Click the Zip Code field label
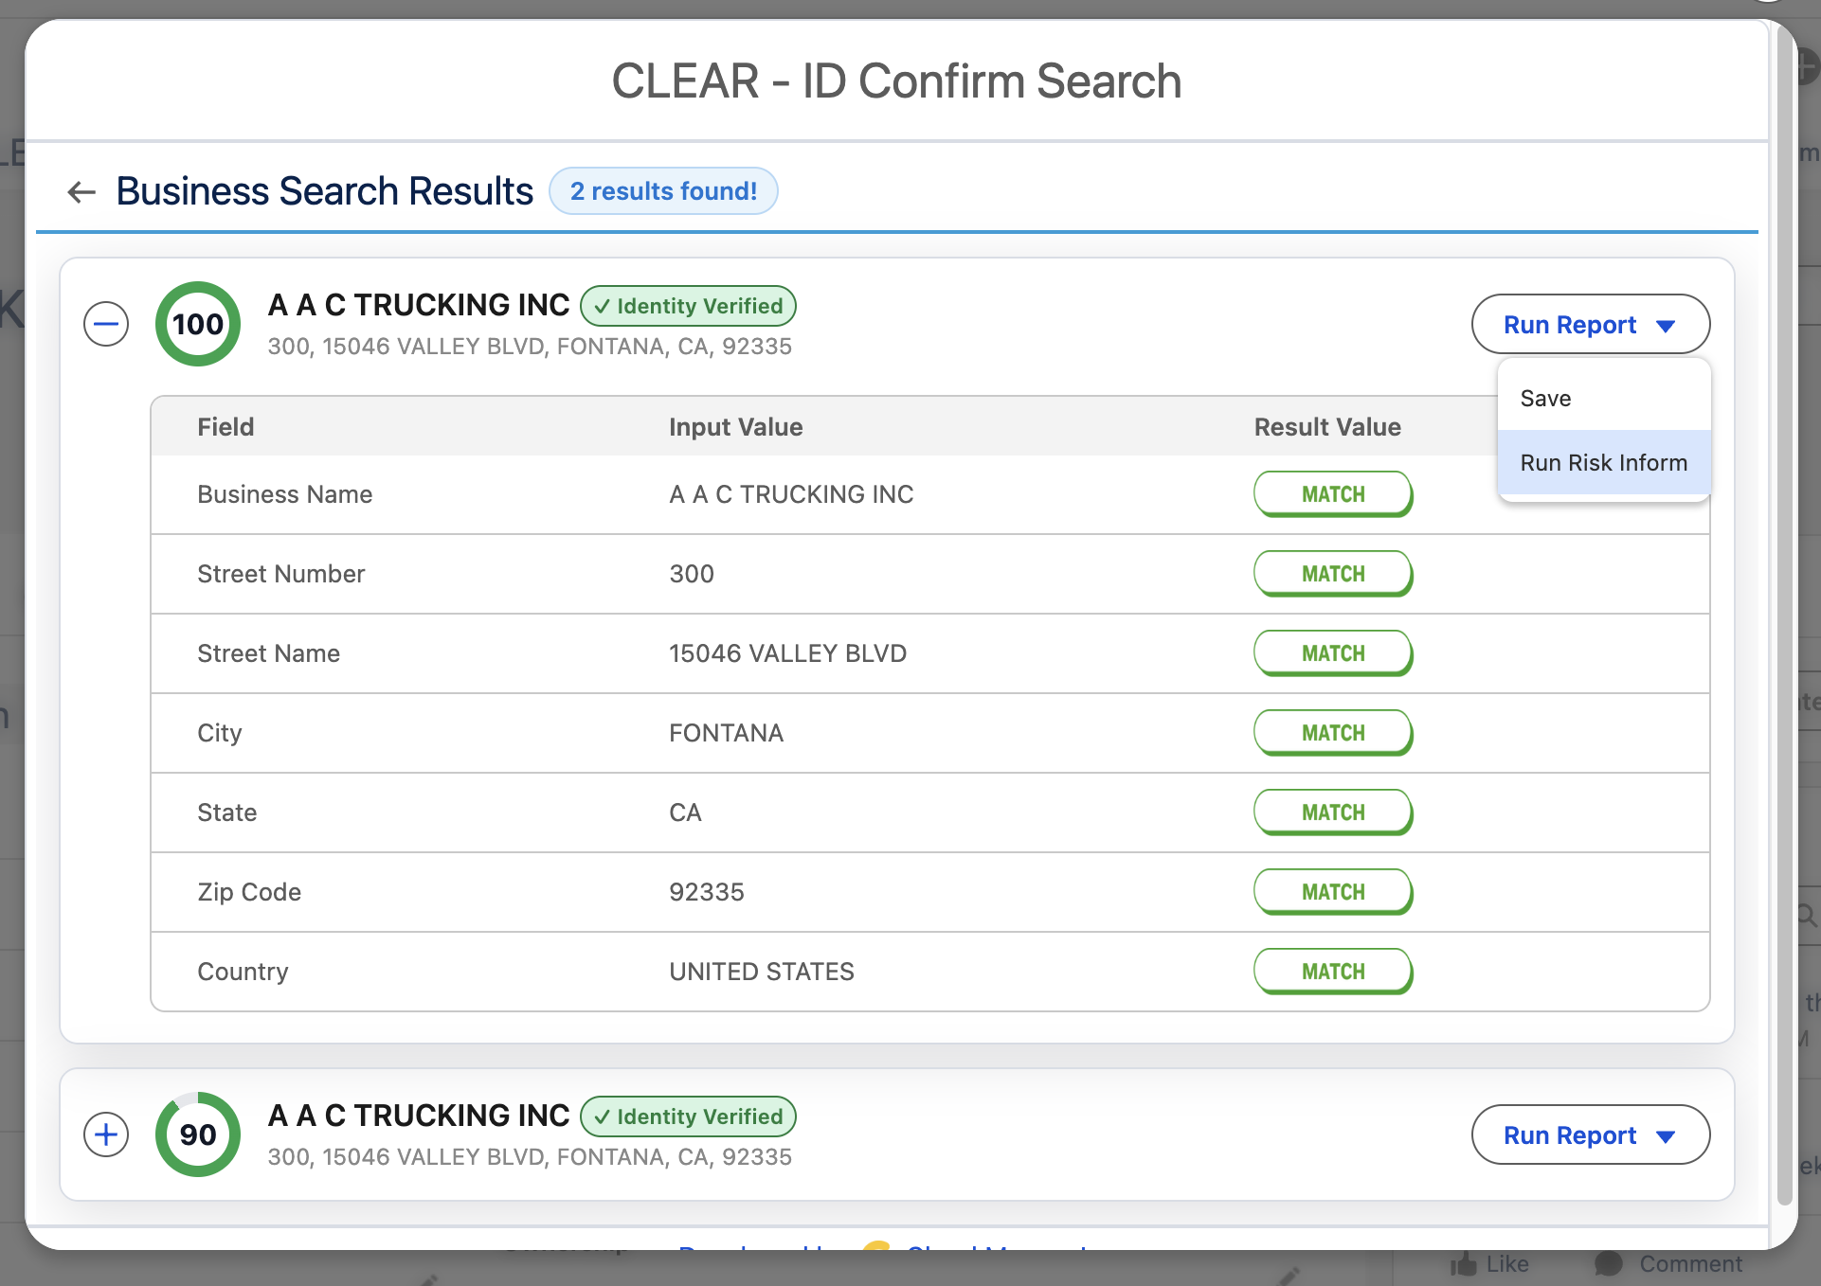 click(249, 892)
